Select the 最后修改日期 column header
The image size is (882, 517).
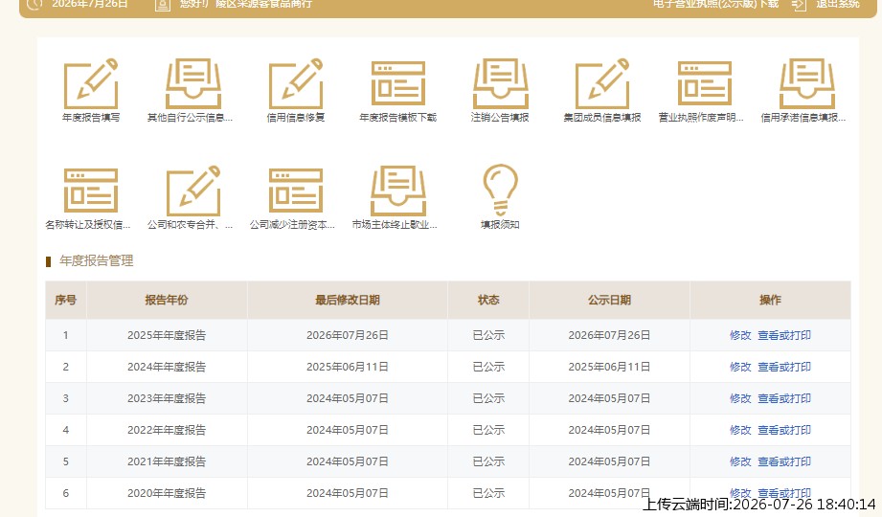click(x=347, y=300)
